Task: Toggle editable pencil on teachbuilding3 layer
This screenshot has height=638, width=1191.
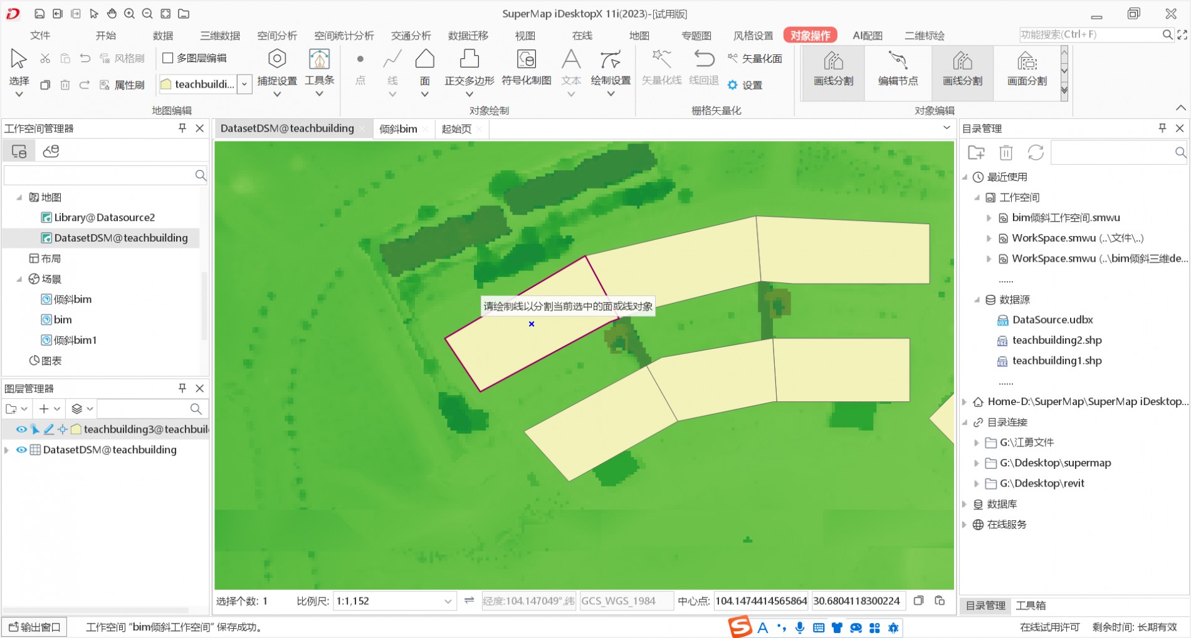Action: (x=48, y=429)
